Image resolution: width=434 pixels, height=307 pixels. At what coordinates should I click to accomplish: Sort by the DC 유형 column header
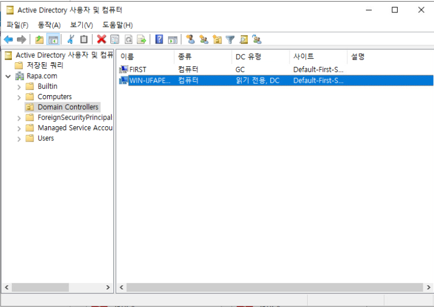[x=260, y=57]
